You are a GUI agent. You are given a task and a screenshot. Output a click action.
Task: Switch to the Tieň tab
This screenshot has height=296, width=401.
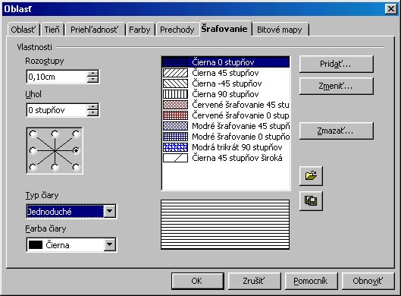(x=52, y=30)
